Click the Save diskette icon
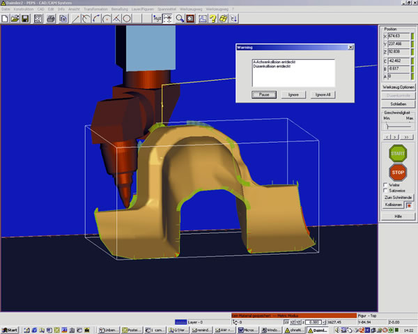The image size is (418, 334). (24, 19)
